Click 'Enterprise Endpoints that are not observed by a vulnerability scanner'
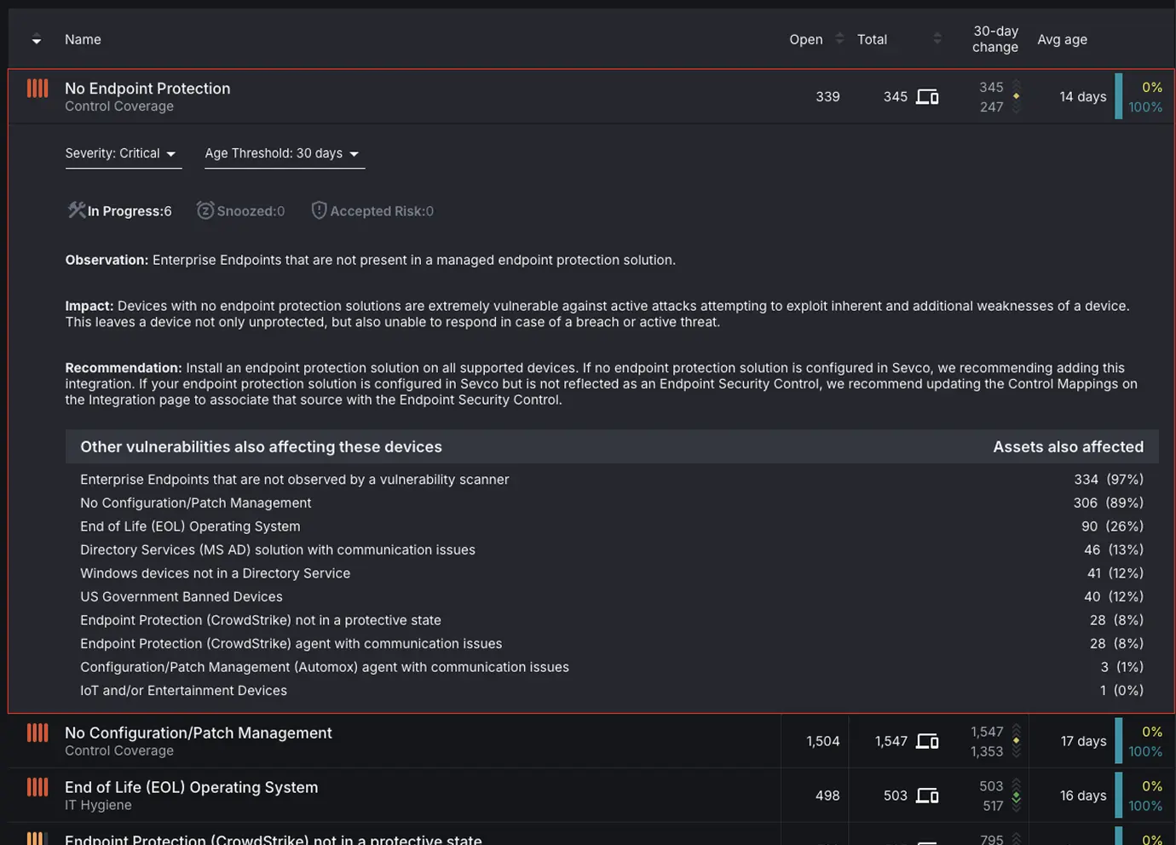The image size is (1176, 845). point(294,480)
